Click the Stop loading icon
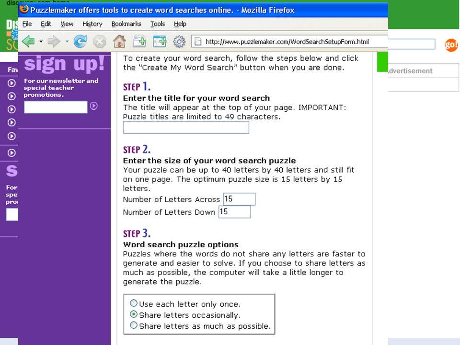460x345 pixels. (100, 41)
